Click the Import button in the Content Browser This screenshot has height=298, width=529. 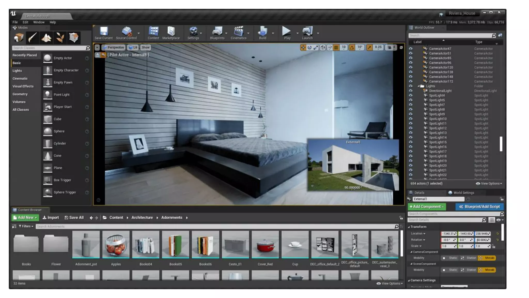click(x=51, y=218)
